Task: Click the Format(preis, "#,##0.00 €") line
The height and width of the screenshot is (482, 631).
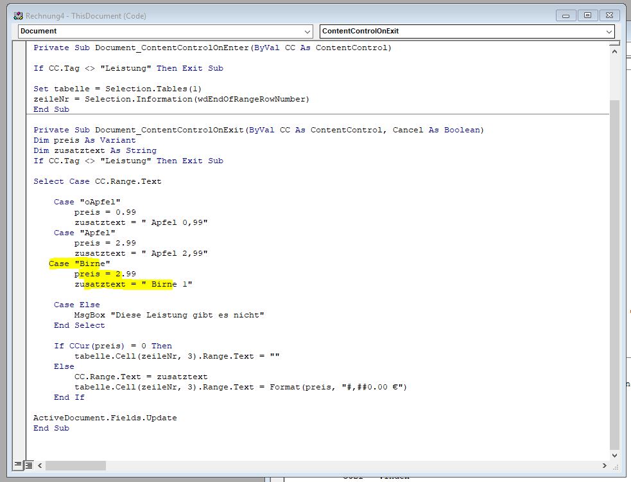Action: (241, 387)
